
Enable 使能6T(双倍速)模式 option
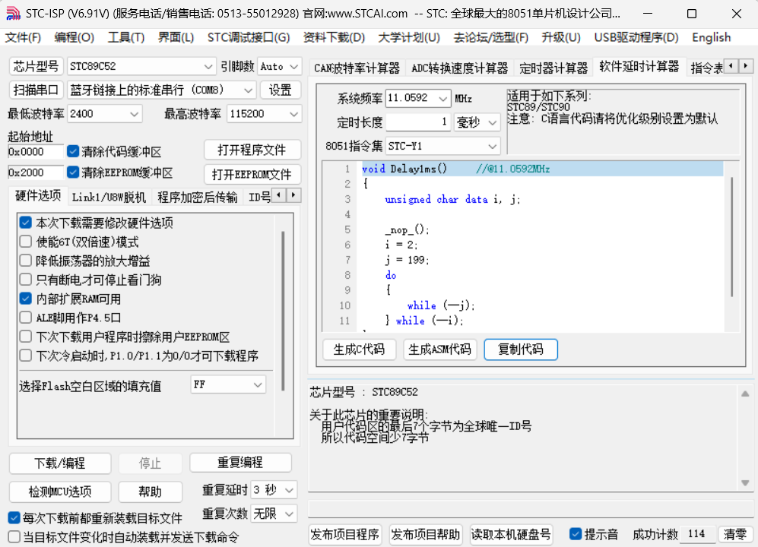click(x=26, y=242)
